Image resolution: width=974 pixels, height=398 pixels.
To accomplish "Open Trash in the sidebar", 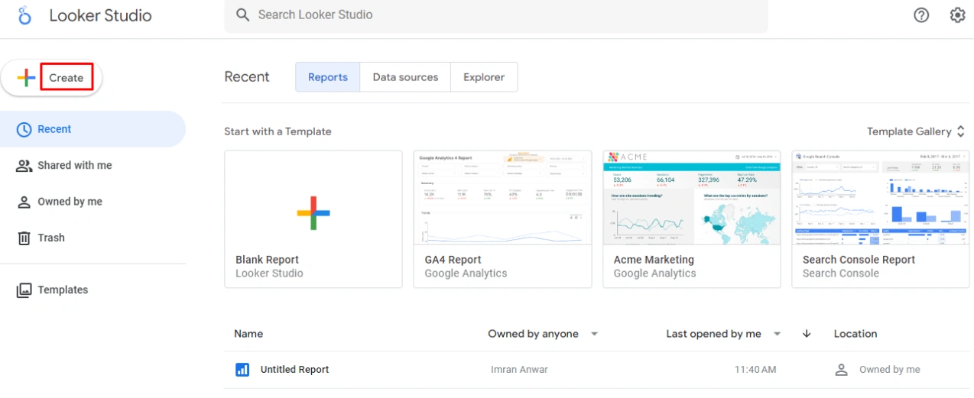I will tap(93, 238).
